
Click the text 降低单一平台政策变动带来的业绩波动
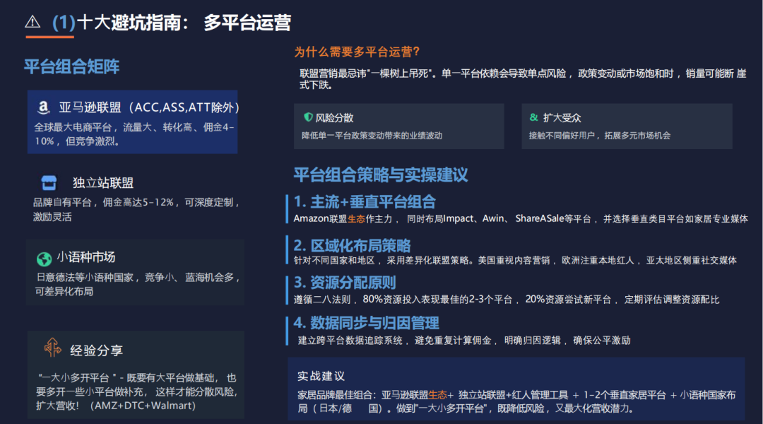click(372, 136)
